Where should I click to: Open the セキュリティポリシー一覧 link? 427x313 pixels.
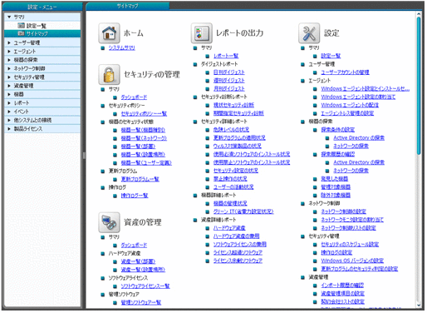(x=144, y=113)
